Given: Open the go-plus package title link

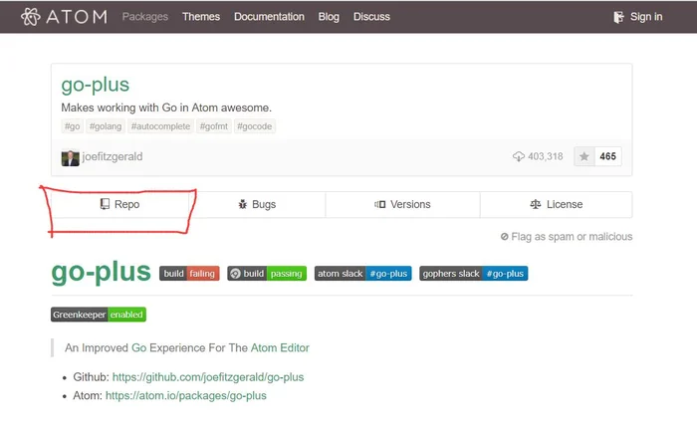Looking at the screenshot, I should point(96,85).
